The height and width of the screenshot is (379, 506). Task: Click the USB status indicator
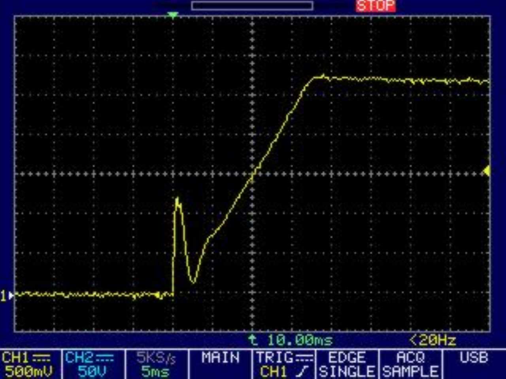[x=474, y=358]
